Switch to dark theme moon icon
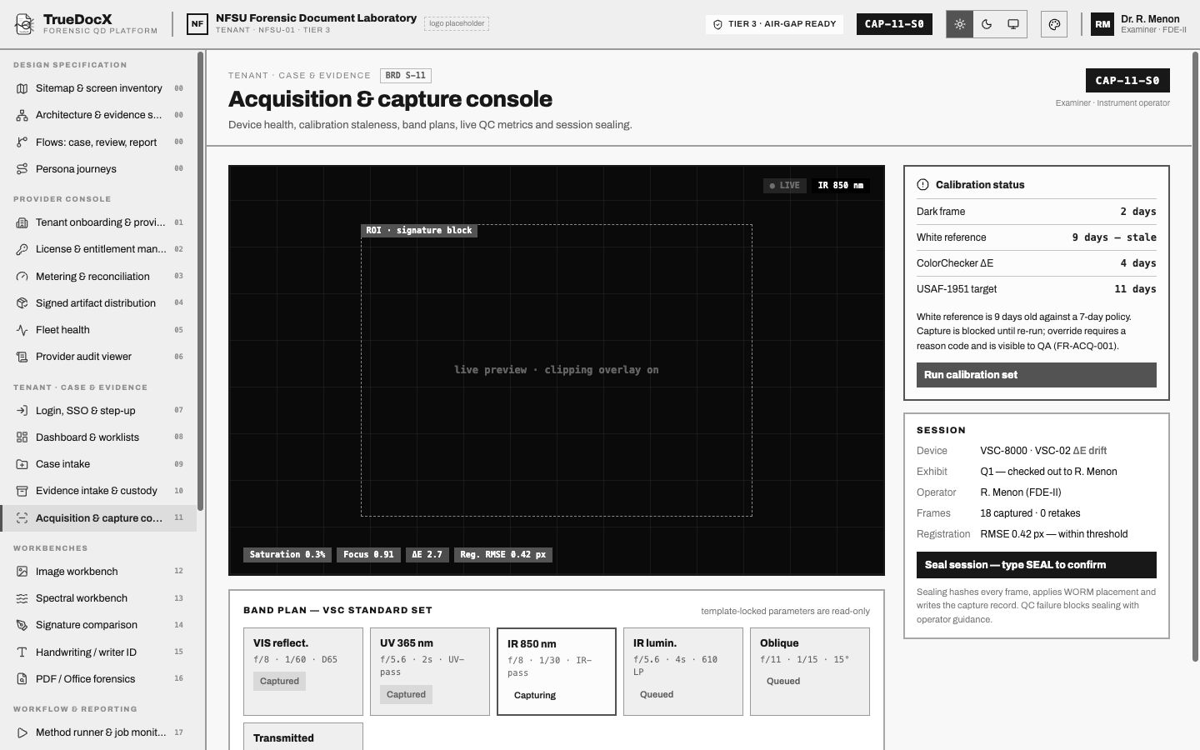1200x750 pixels. point(987,24)
